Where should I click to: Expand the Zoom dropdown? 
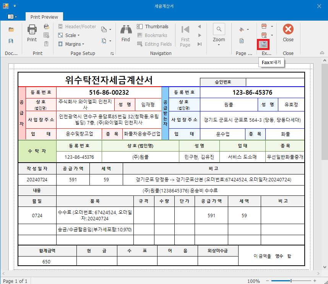(219, 45)
